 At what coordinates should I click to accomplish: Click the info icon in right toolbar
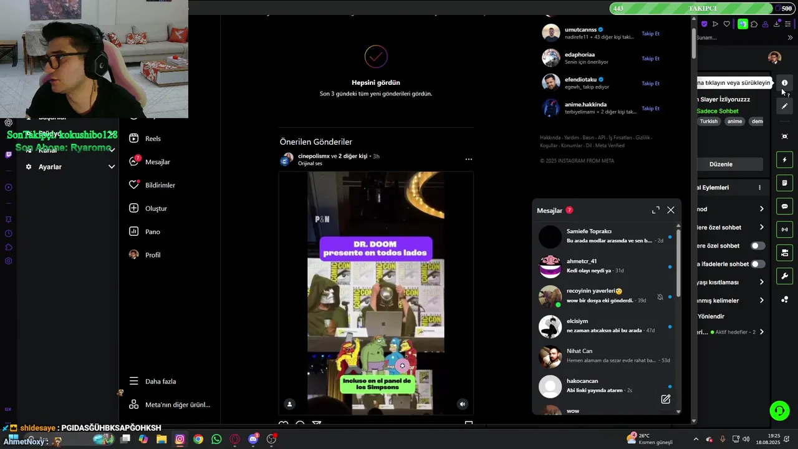pyautogui.click(x=784, y=83)
